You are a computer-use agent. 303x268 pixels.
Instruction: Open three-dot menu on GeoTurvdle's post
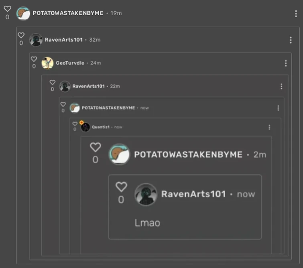click(286, 63)
